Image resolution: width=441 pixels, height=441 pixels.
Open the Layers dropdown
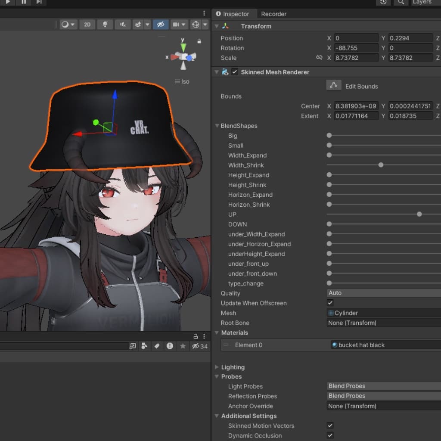(x=426, y=2)
